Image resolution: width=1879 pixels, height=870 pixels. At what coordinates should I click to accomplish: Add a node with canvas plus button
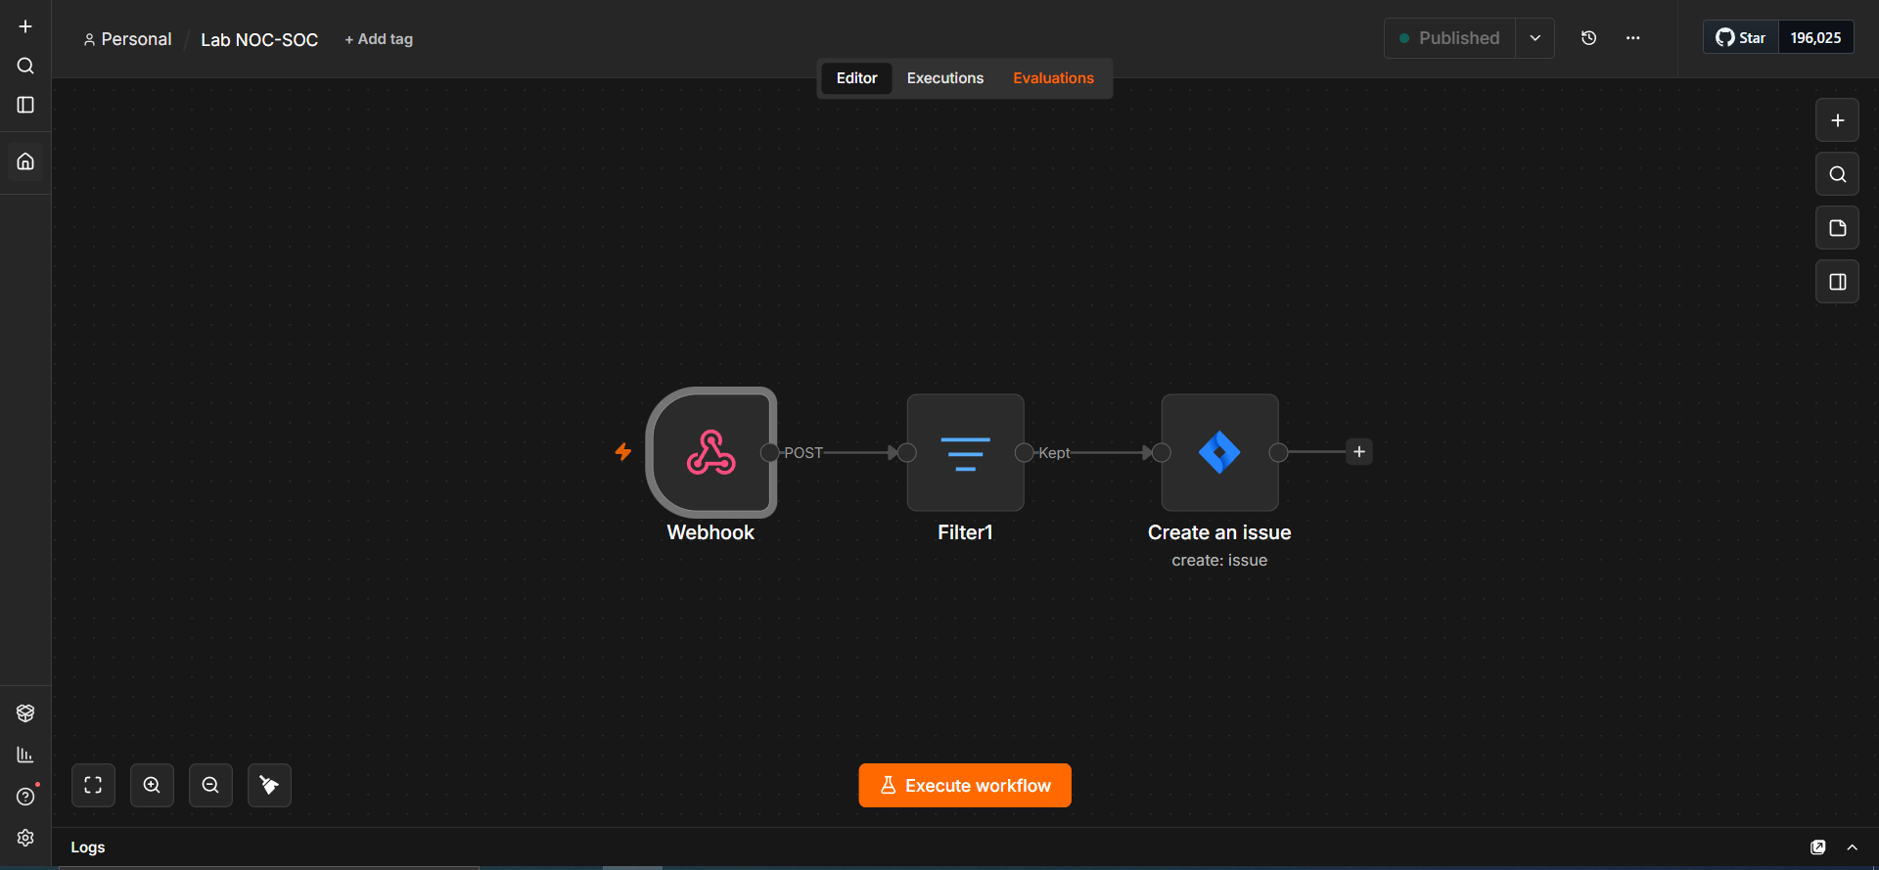tap(1837, 120)
